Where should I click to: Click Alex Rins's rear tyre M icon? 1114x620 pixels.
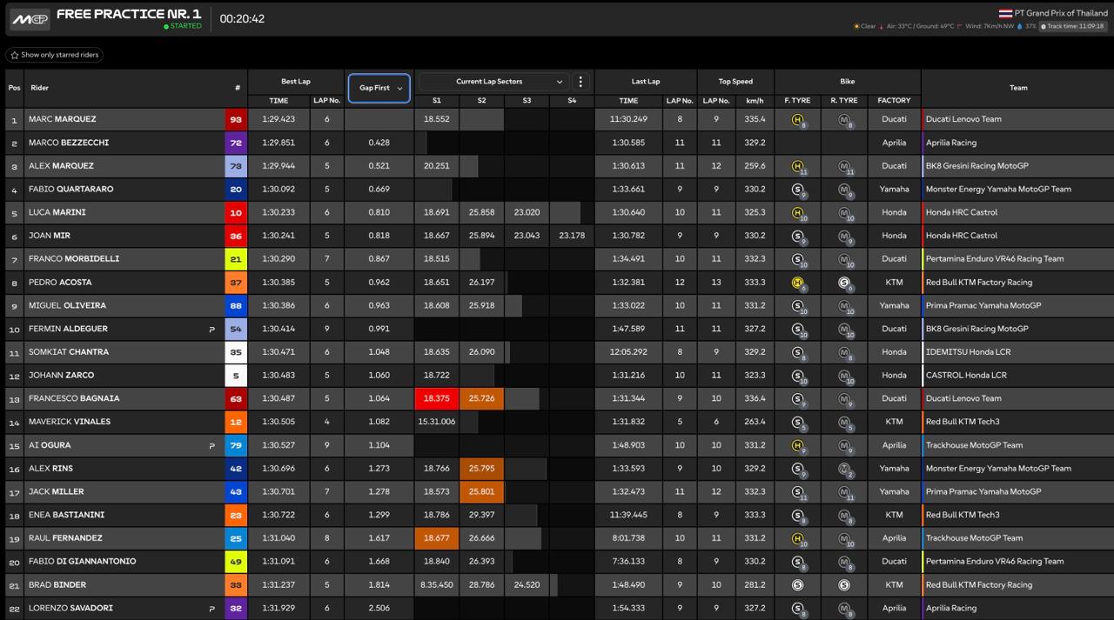point(843,469)
